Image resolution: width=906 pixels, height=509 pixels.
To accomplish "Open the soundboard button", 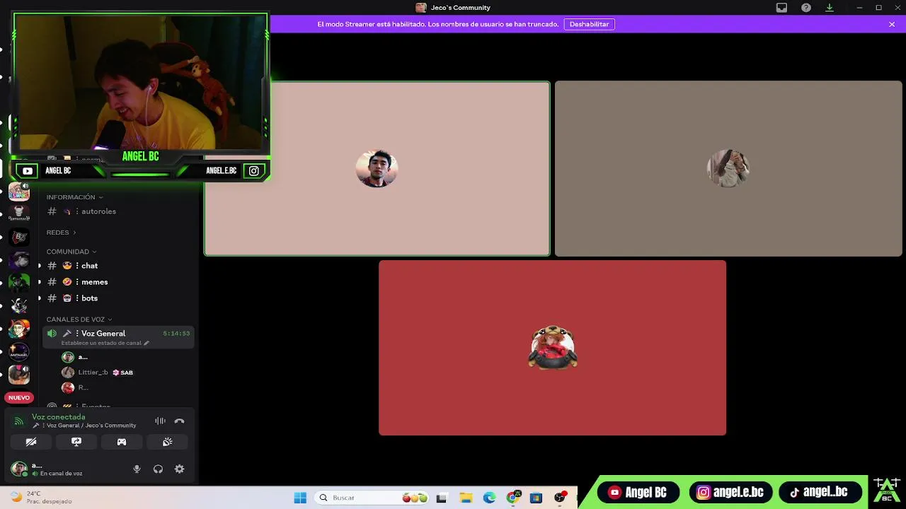I will [167, 442].
